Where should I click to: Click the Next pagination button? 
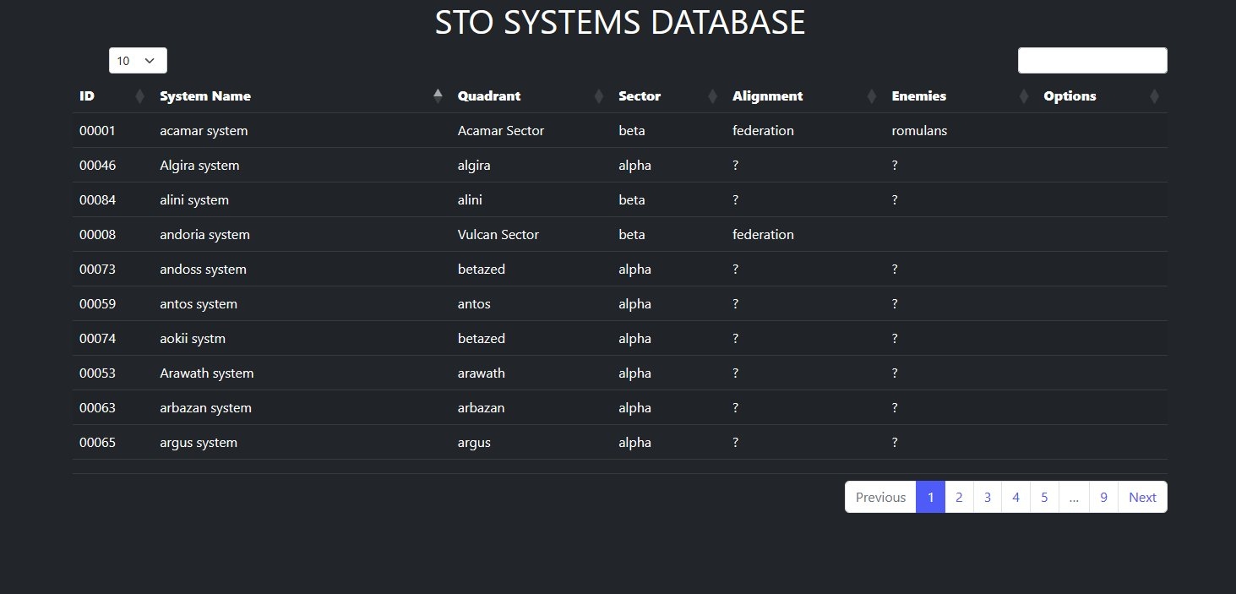(x=1141, y=497)
